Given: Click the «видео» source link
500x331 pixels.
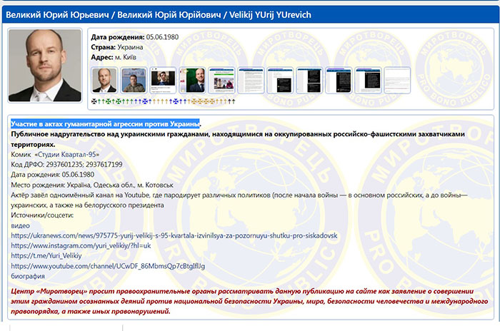Looking at the screenshot, I should pyautogui.click(x=21, y=225).
